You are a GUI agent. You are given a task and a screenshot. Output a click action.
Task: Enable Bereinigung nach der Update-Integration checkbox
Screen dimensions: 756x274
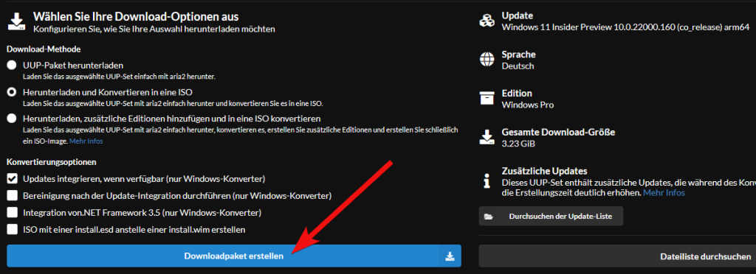[x=12, y=196]
